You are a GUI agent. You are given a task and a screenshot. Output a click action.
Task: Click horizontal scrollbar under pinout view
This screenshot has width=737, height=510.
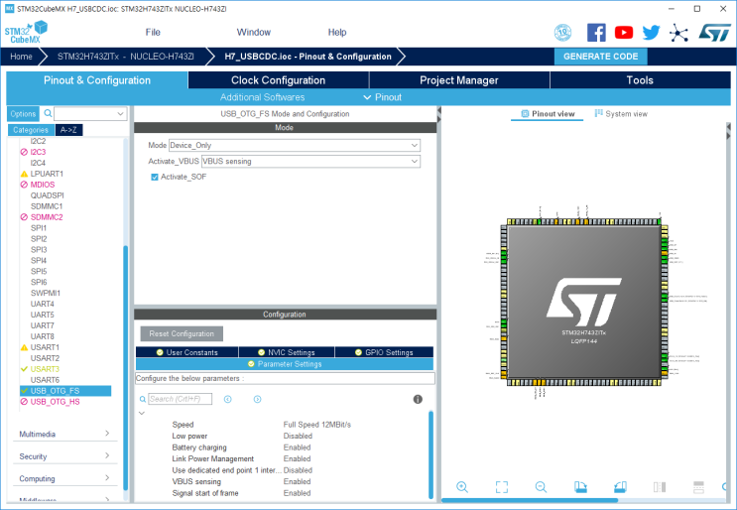click(530, 500)
